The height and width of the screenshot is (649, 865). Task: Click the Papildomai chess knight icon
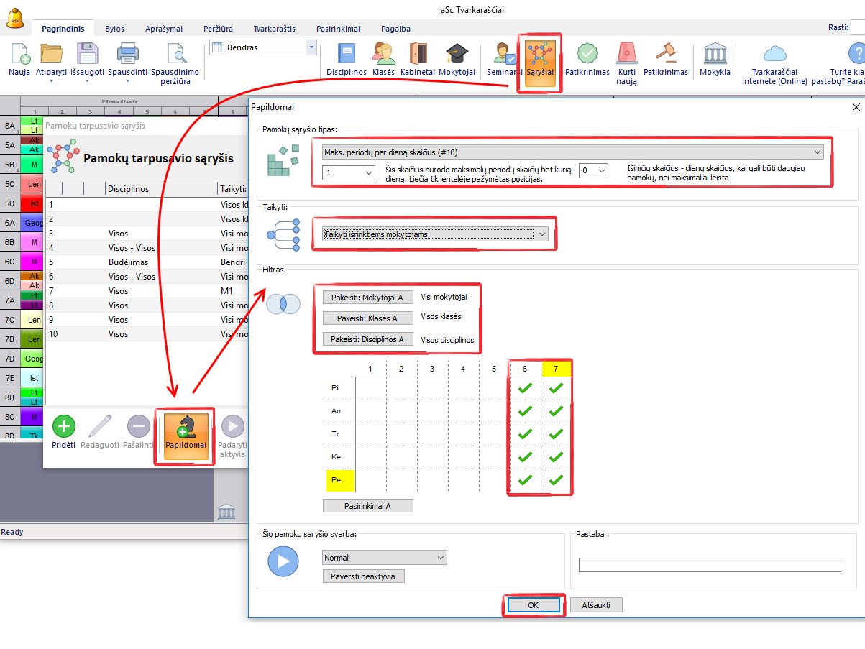(x=186, y=428)
